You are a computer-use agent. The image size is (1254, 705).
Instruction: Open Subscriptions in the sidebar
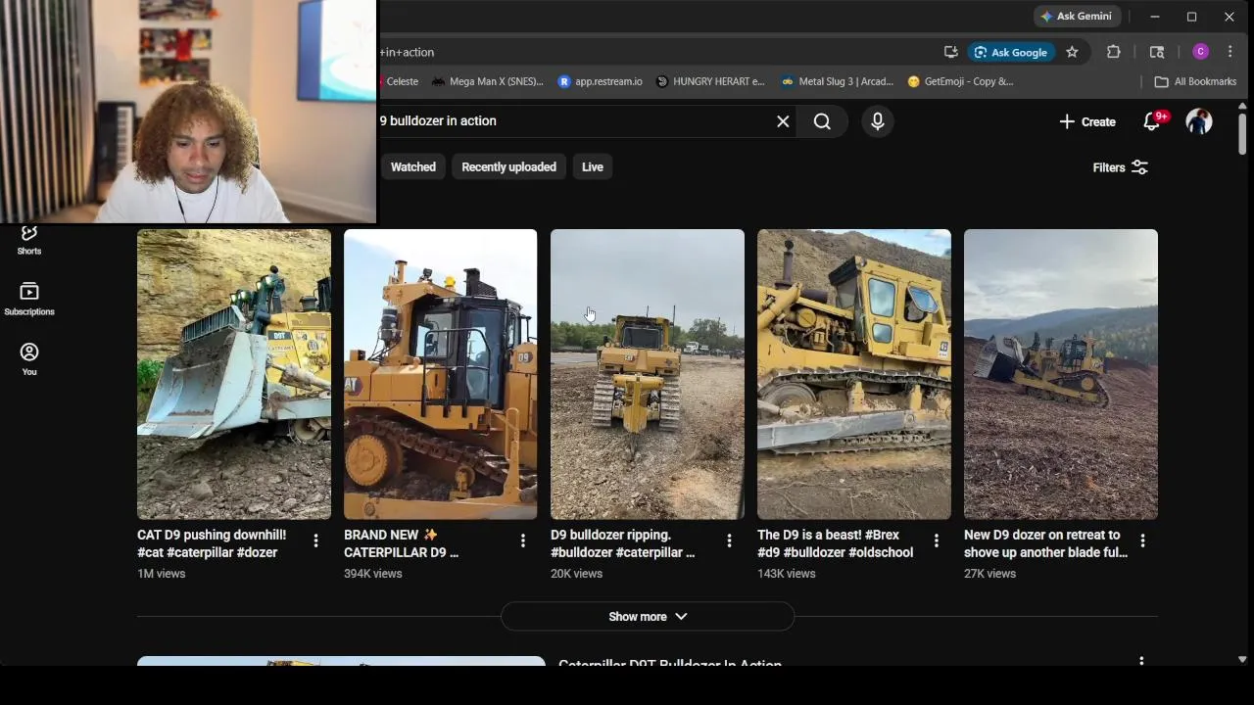click(29, 300)
